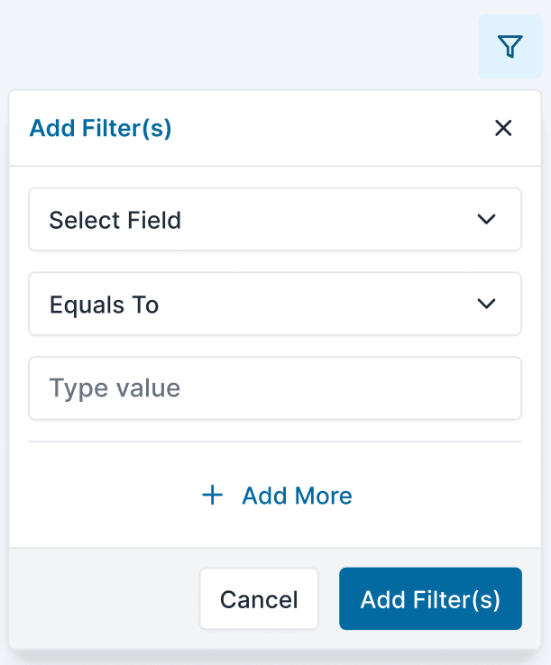Click the "Type value" placeholder text

click(x=115, y=388)
